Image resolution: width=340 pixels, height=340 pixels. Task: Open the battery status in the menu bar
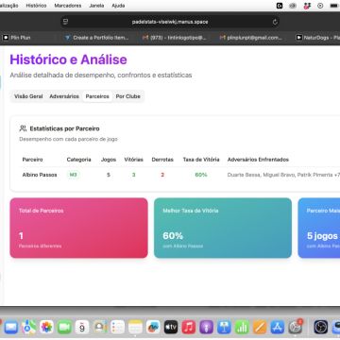coord(334,6)
